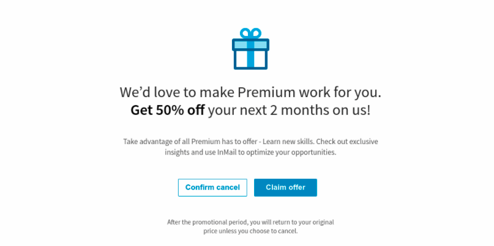Claim the 50% off Premium offer
Image resolution: width=494 pixels, height=246 pixels.
pyautogui.click(x=285, y=187)
